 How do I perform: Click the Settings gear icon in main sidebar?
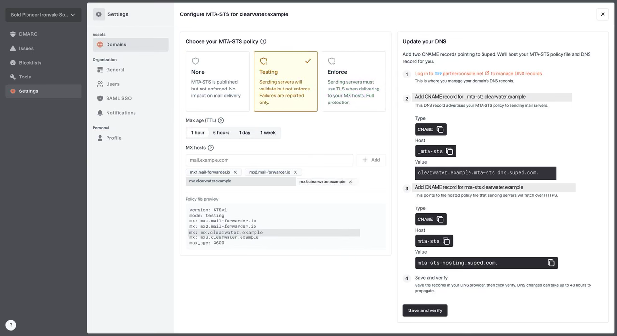(13, 91)
